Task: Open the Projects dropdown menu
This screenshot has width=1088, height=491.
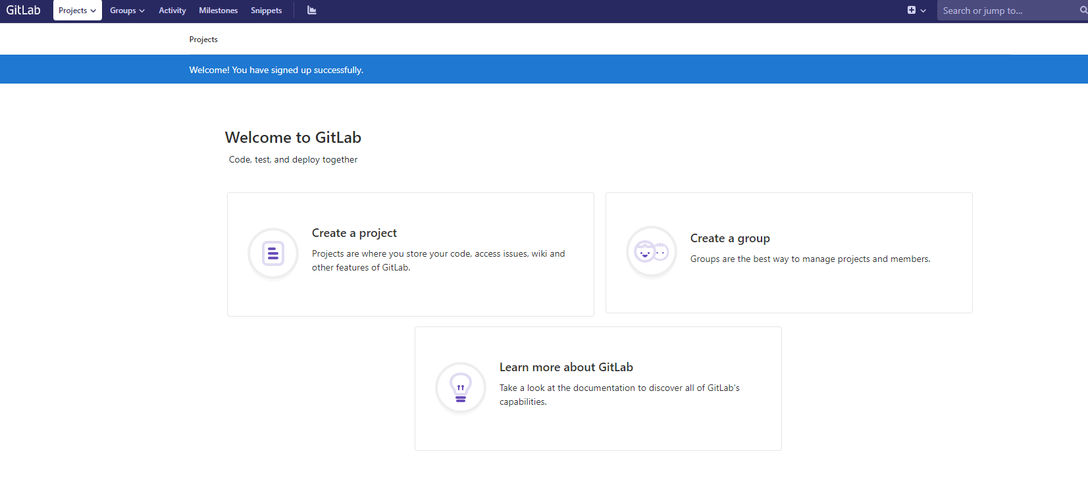Action: click(x=78, y=11)
